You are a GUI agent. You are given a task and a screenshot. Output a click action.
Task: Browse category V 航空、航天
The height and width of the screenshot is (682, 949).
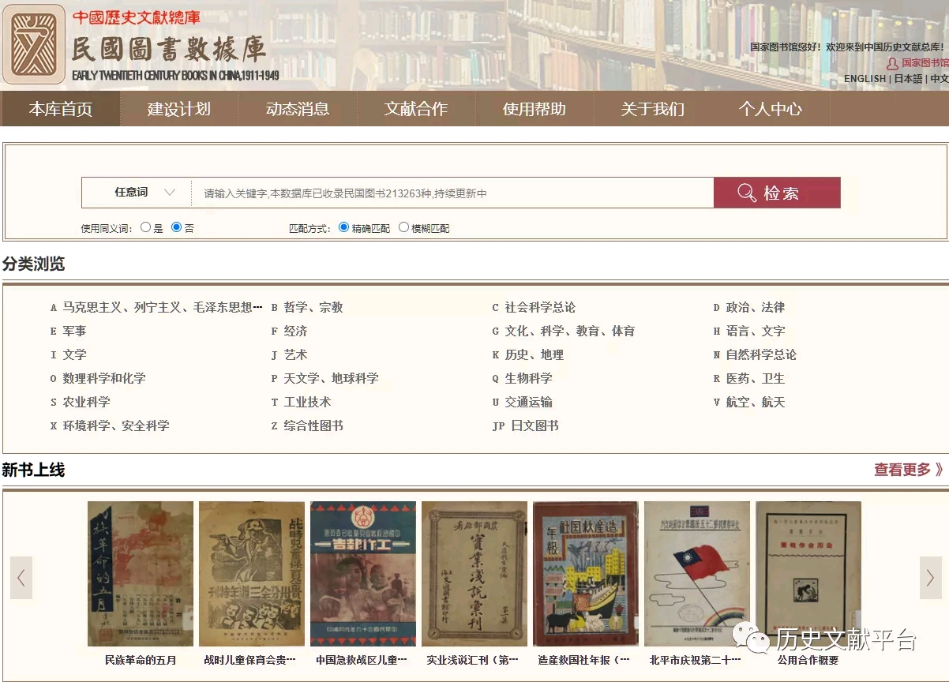749,402
